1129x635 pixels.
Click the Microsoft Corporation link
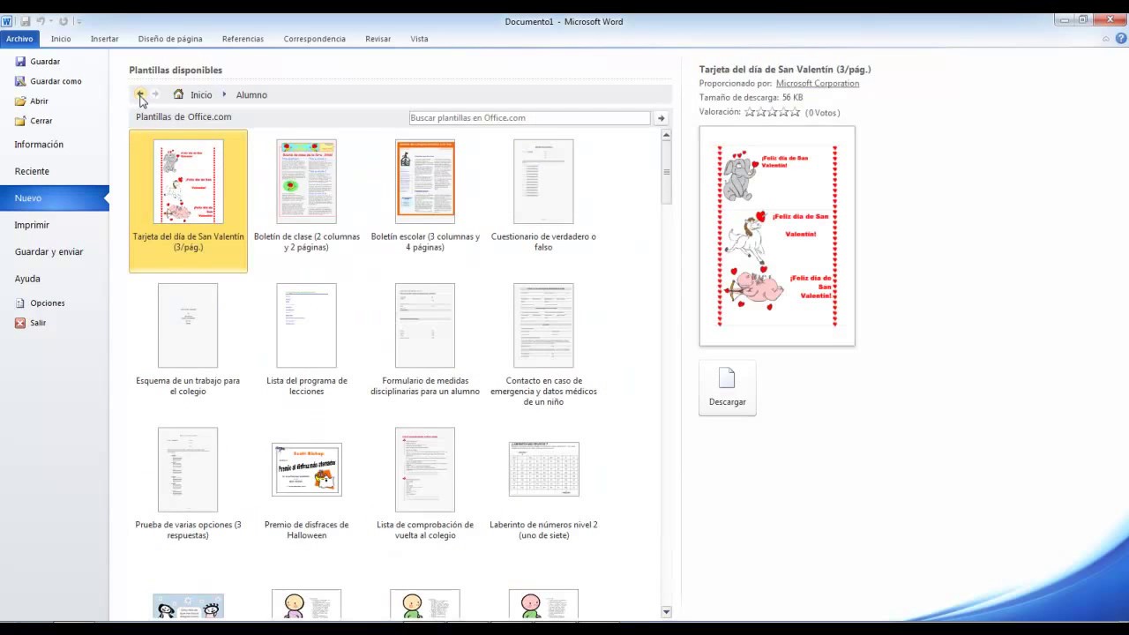(817, 84)
